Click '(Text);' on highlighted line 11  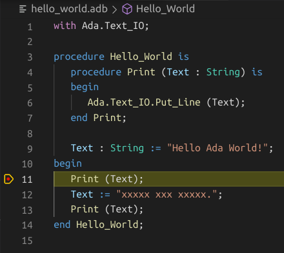pyautogui.click(x=124, y=179)
